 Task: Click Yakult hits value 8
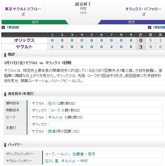click(x=150, y=47)
